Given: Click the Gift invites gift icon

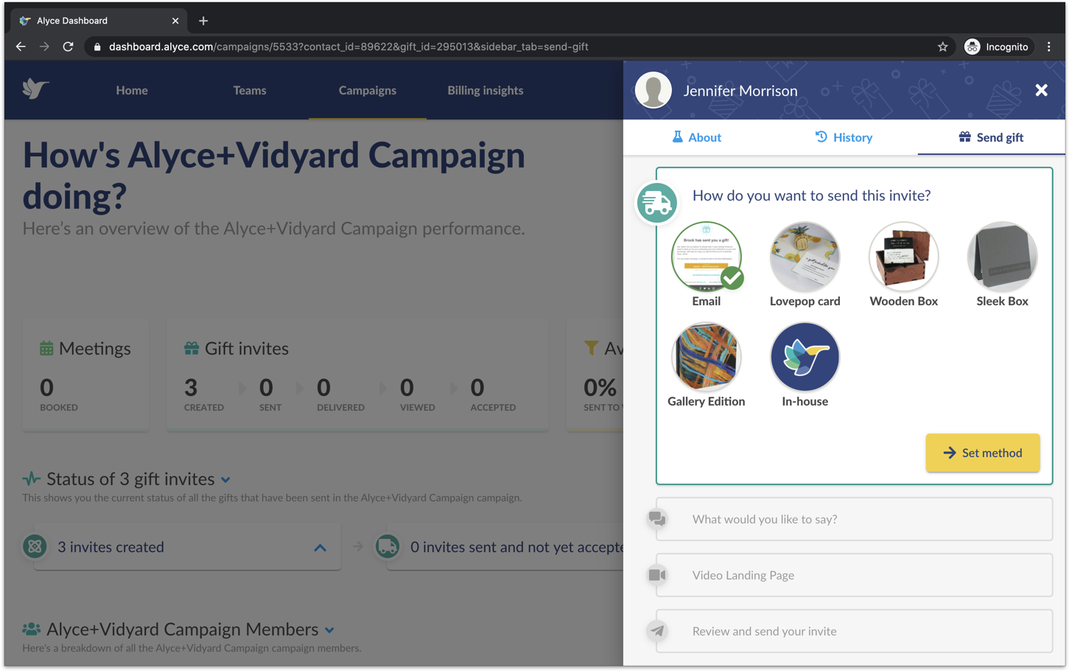Looking at the screenshot, I should pyautogui.click(x=192, y=348).
